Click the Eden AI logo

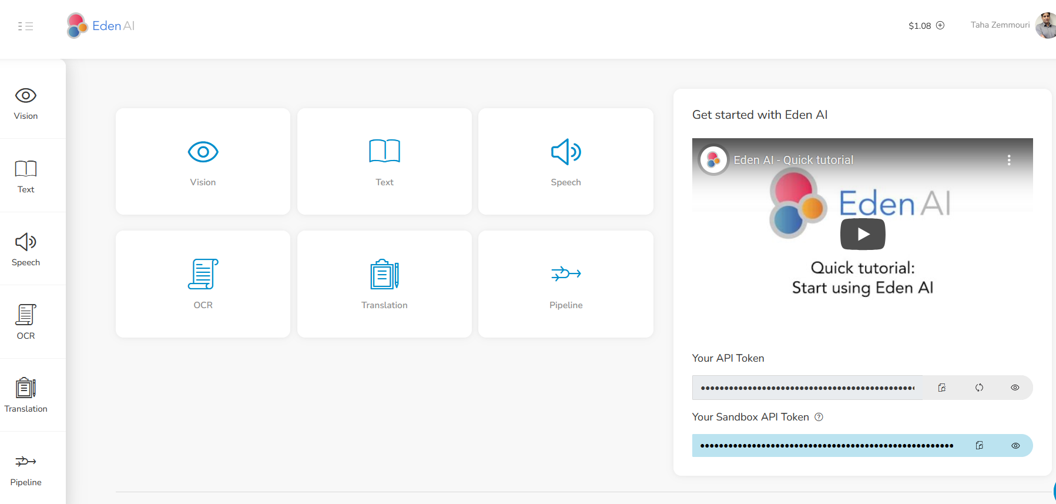[100, 26]
